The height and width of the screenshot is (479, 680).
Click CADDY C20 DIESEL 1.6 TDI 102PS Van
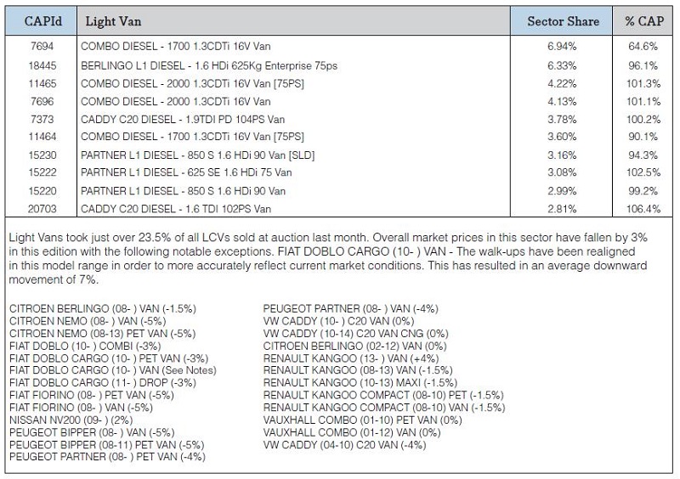[176, 209]
